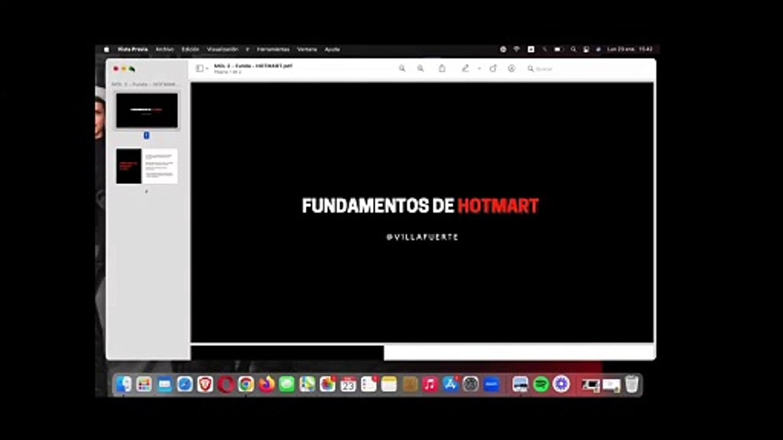Click the battery icon in menu bar
The height and width of the screenshot is (440, 783).
[558, 49]
